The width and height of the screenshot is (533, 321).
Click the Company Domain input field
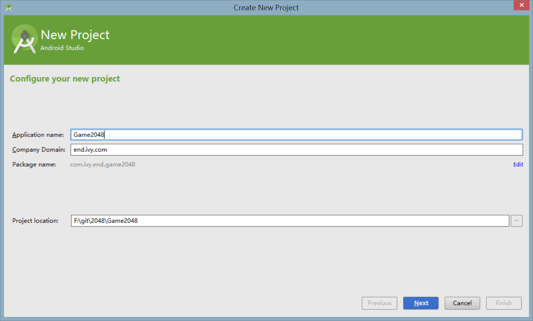[x=297, y=150]
